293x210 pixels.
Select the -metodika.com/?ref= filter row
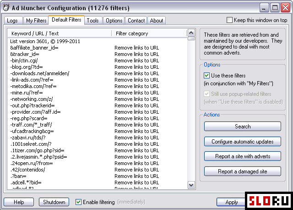click(97, 86)
